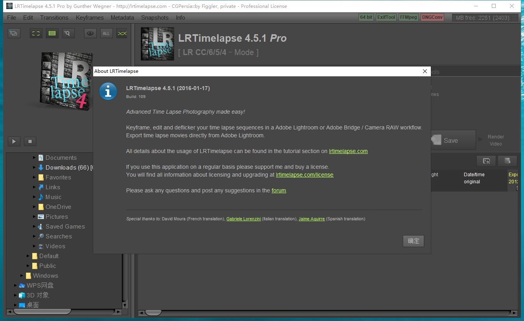Click the add-images icon above the table
Viewport: 524px width, 321px height.
click(486, 161)
